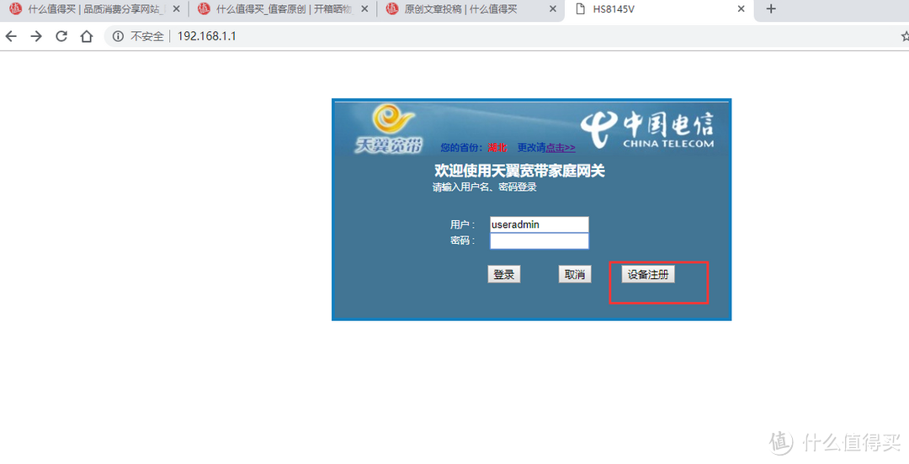Click the 设备注册 device registration button
Viewport: 909px width, 464px height.
[648, 275]
